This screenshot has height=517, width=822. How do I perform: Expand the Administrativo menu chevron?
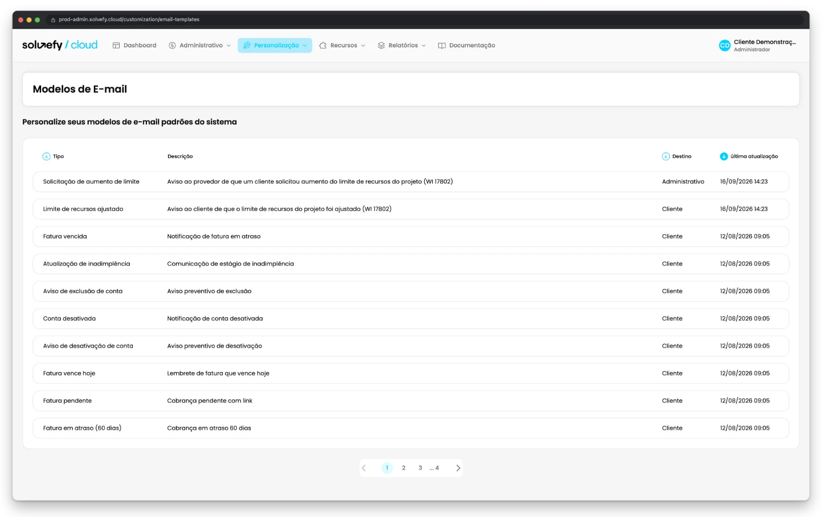coord(229,46)
